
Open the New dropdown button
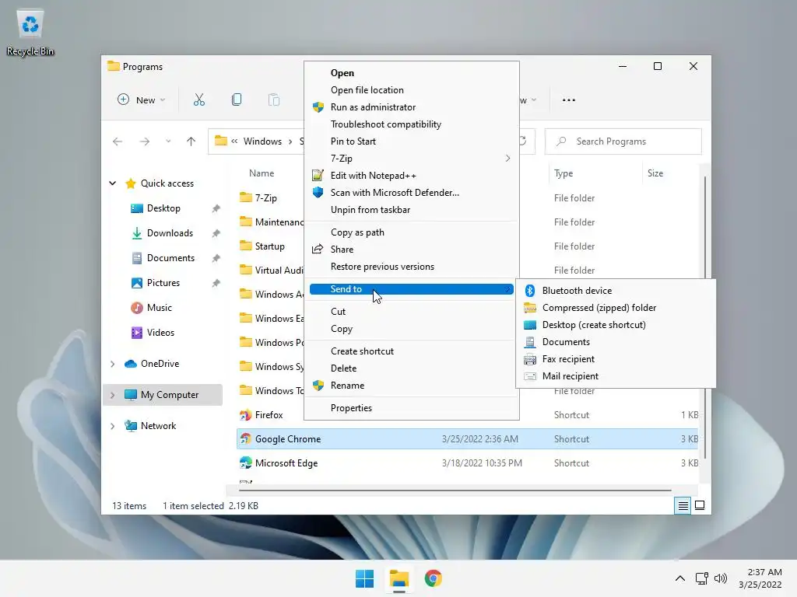pyautogui.click(x=142, y=100)
